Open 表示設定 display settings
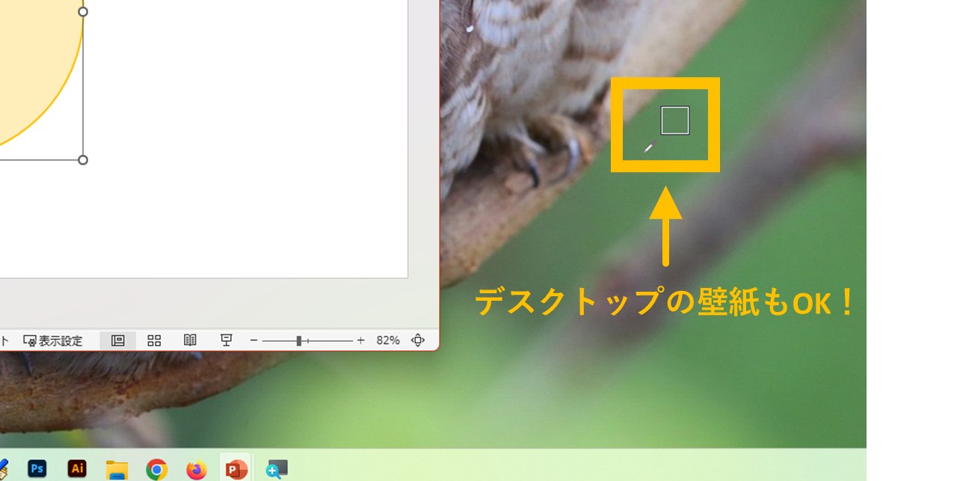The width and height of the screenshot is (957, 481). 53,340
